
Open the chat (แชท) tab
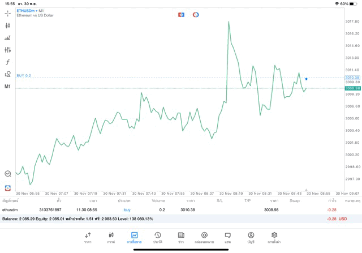tap(227, 237)
